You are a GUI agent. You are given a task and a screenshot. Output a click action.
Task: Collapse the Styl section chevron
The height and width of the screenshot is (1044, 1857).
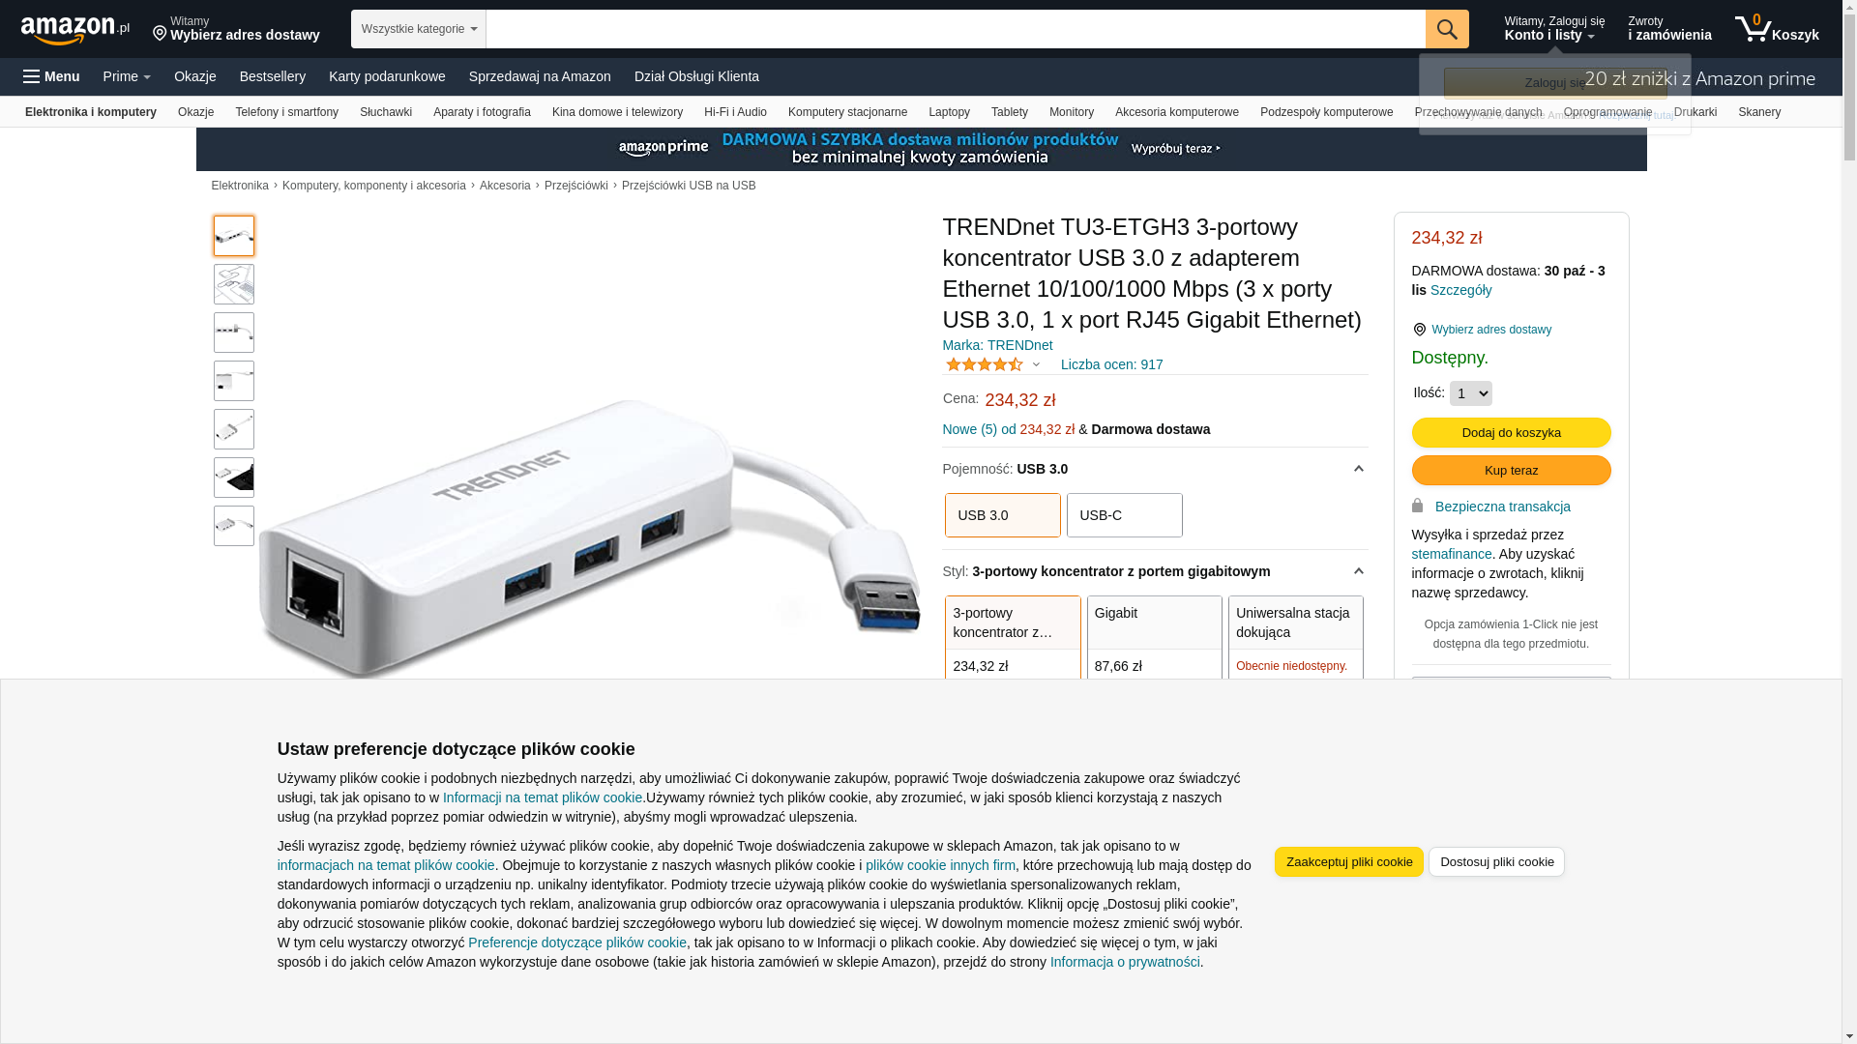(x=1358, y=571)
